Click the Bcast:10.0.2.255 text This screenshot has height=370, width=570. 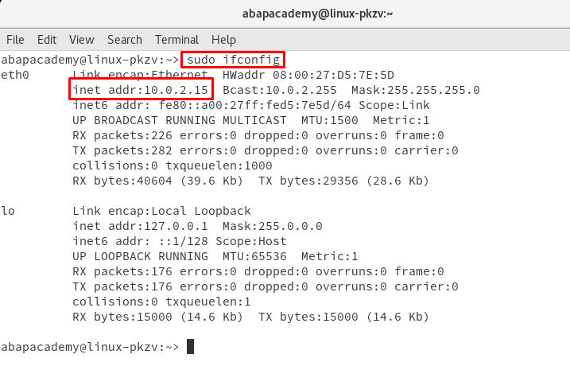(280, 90)
